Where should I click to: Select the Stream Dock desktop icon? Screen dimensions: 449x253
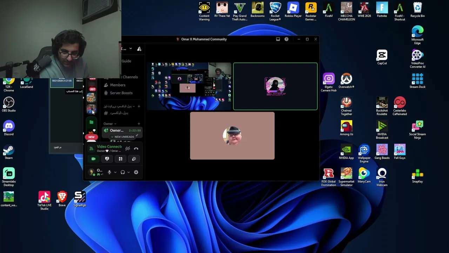417,81
